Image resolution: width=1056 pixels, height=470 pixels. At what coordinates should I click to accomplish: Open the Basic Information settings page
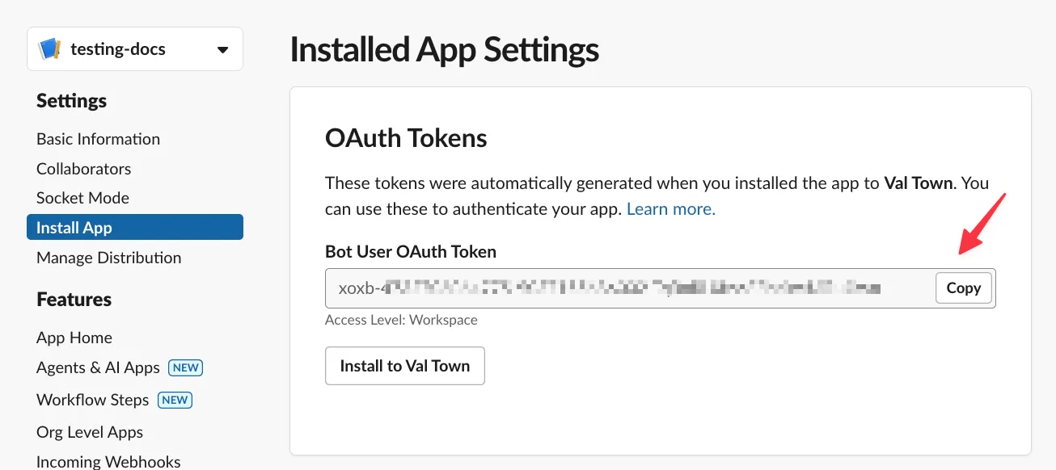point(98,139)
